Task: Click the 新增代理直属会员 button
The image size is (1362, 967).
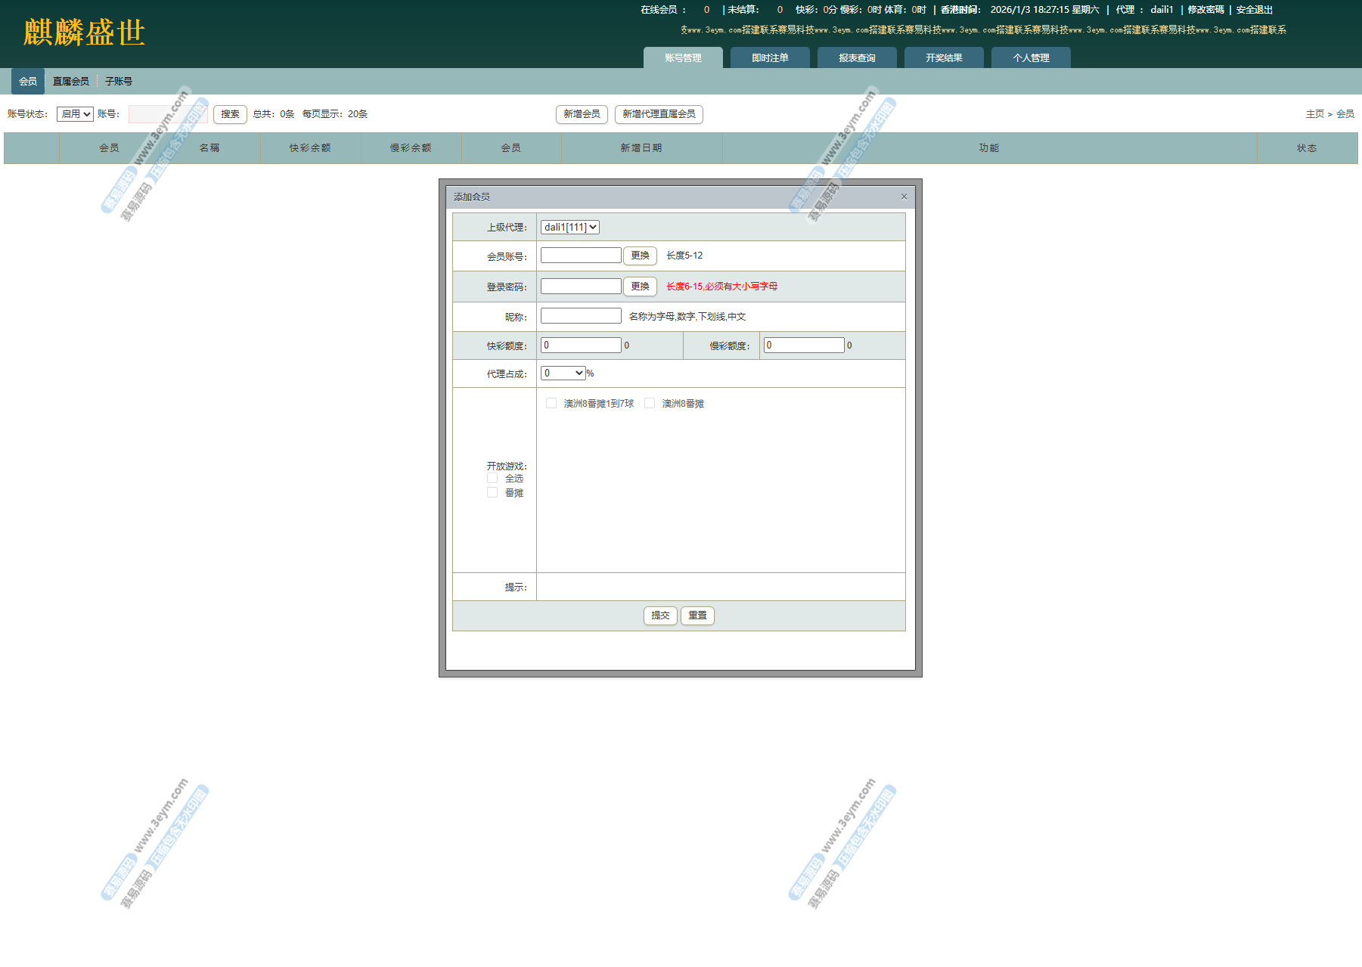Action: point(659,114)
